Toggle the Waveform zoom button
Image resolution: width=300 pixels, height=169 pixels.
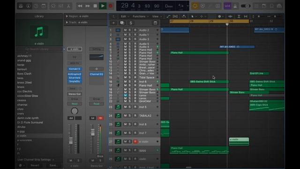coord(230,16)
